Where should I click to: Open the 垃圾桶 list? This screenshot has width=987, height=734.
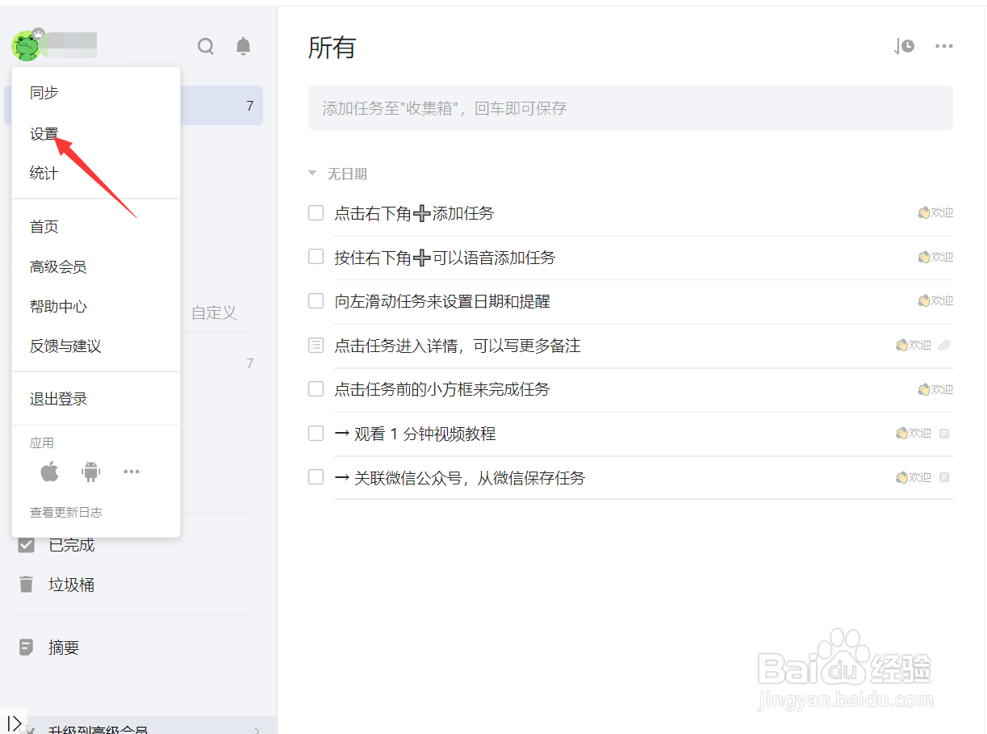(72, 585)
